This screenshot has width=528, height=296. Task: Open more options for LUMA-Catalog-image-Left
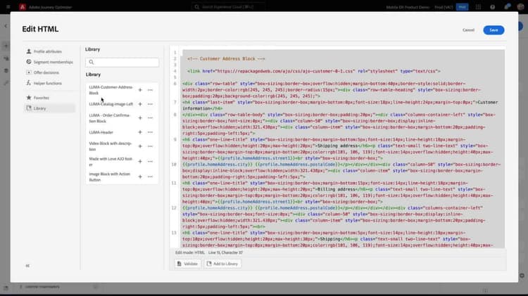pos(150,104)
